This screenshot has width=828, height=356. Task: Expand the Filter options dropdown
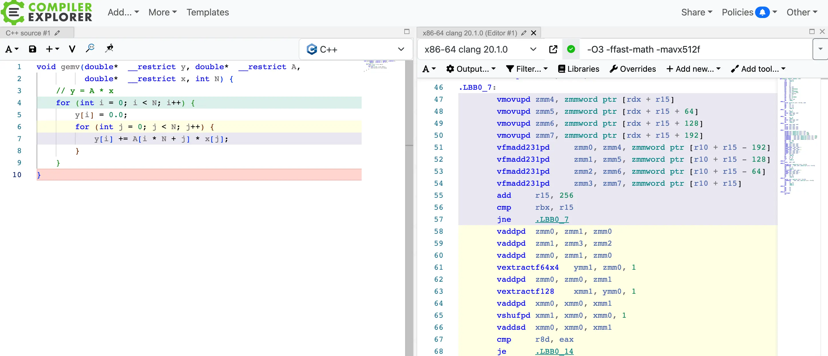[527, 69]
